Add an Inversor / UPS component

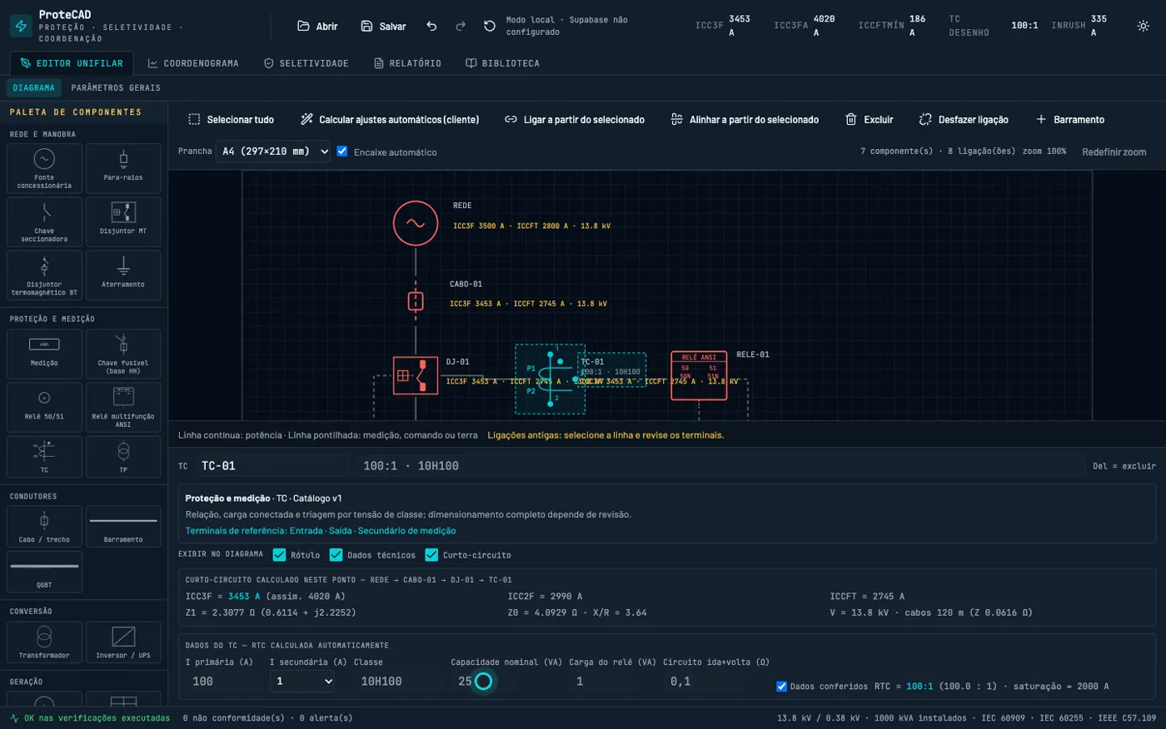pos(123,642)
